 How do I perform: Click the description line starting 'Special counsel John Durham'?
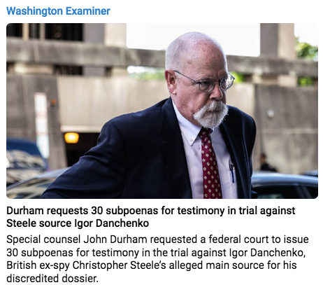pos(157,239)
